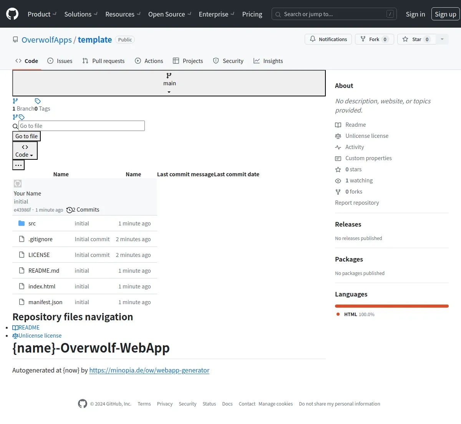Open the manifest.json file
Screen dimensions: 461x424
click(x=45, y=302)
